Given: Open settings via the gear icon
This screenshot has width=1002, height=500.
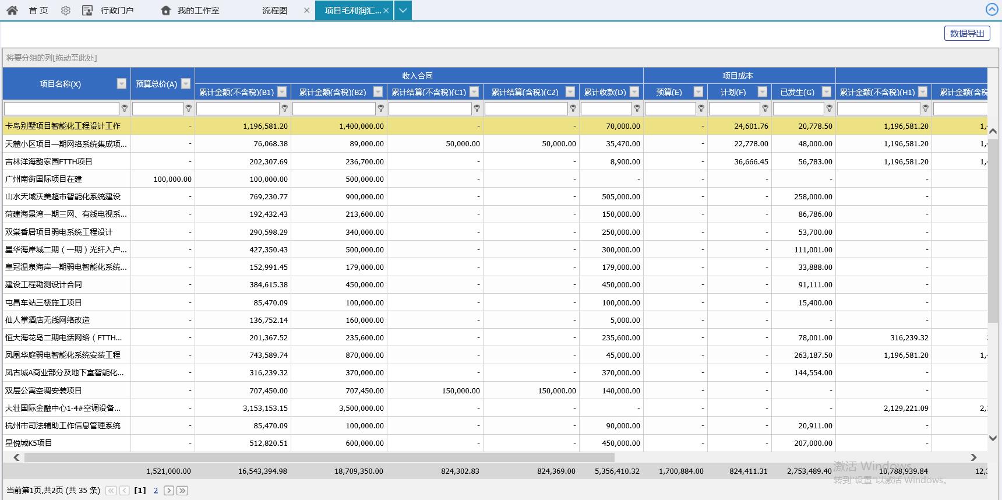Looking at the screenshot, I should 66,10.
